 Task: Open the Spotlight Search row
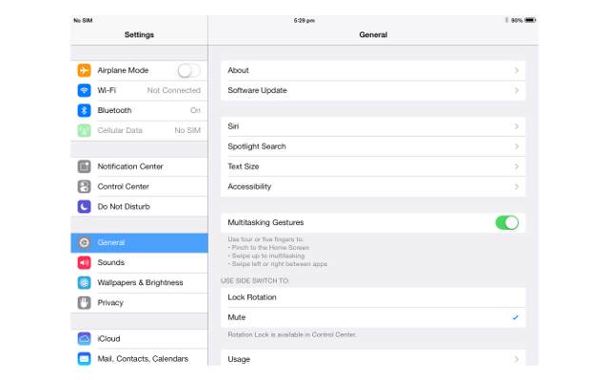373,146
